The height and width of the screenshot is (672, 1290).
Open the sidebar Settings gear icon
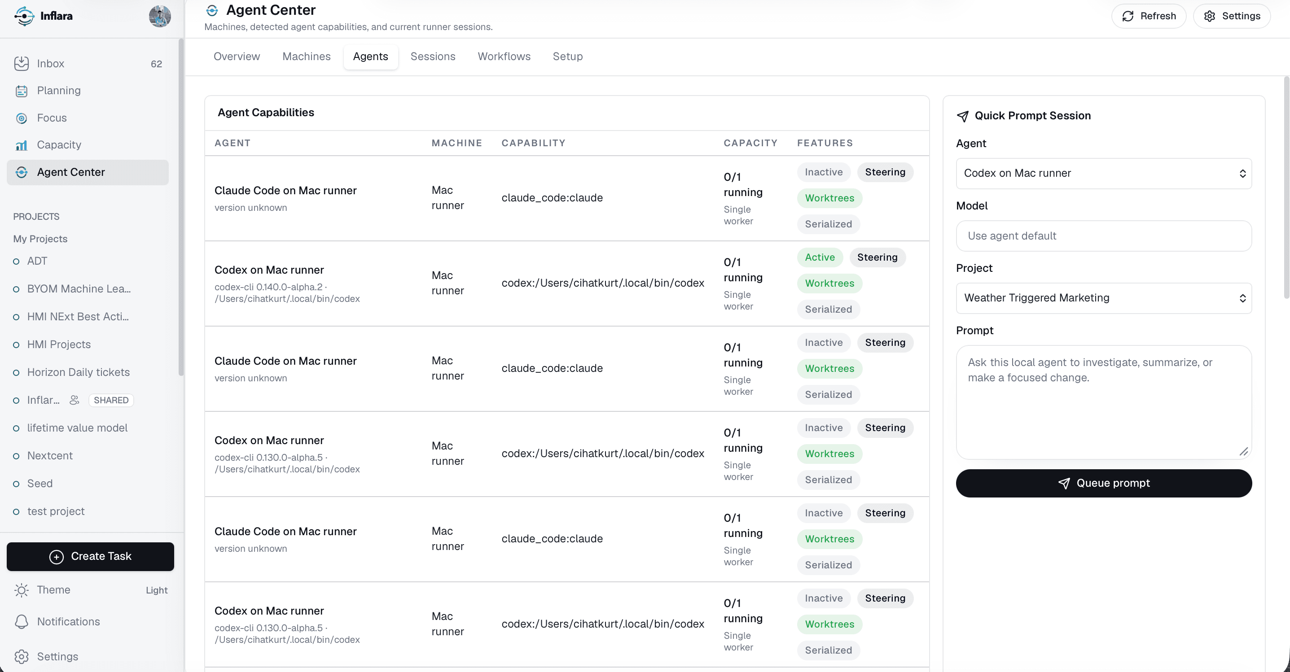pos(22,656)
